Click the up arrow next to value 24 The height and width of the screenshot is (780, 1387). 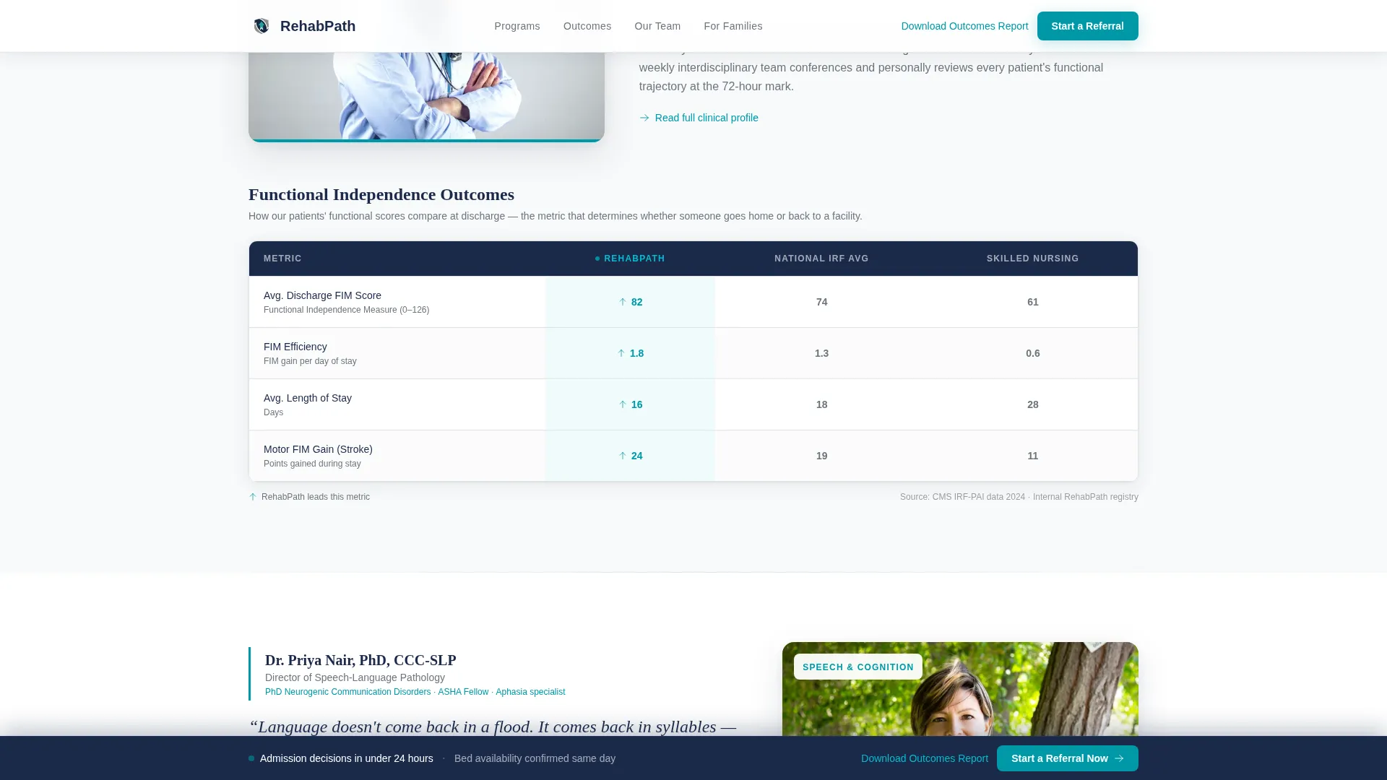(x=623, y=456)
